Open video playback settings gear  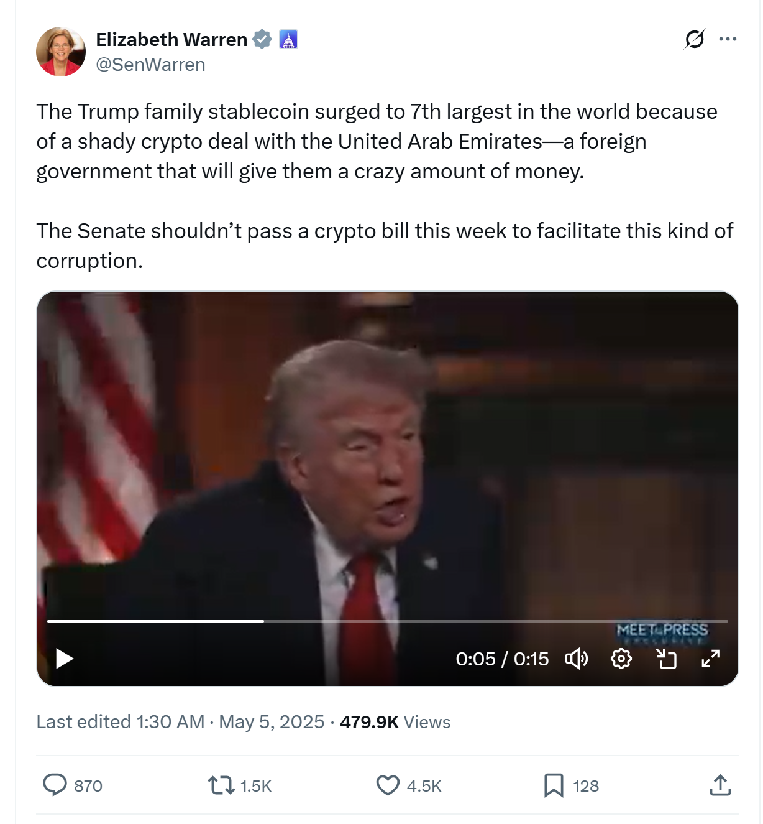coord(621,659)
